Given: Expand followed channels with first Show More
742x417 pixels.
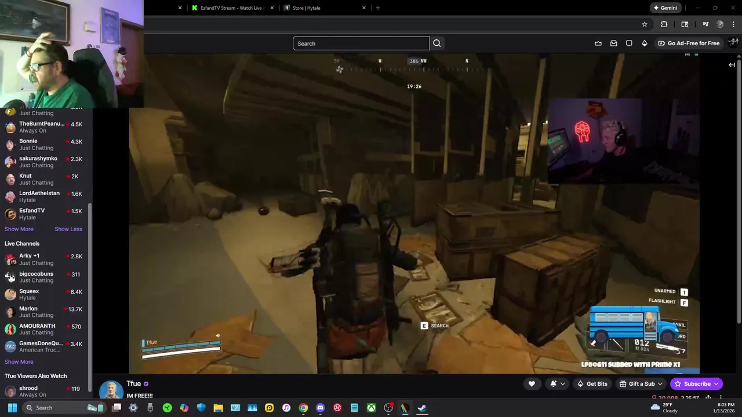Looking at the screenshot, I should point(19,229).
